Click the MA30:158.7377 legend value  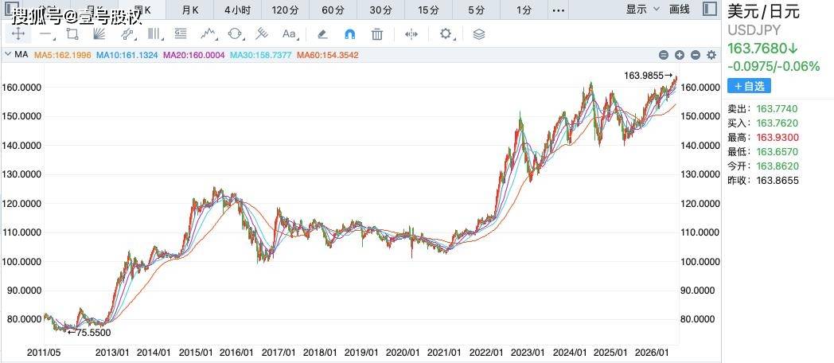click(261, 55)
